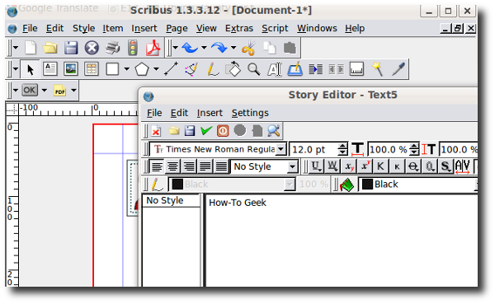Viewport: 495px width, 304px height.
Task: Select the Freehand Line pencil tool
Action: click(213, 68)
